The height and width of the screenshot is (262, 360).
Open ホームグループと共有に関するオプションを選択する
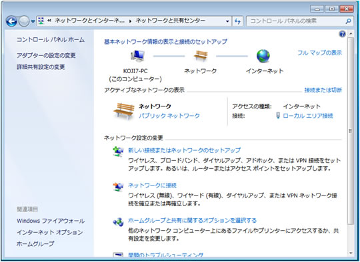192,220
